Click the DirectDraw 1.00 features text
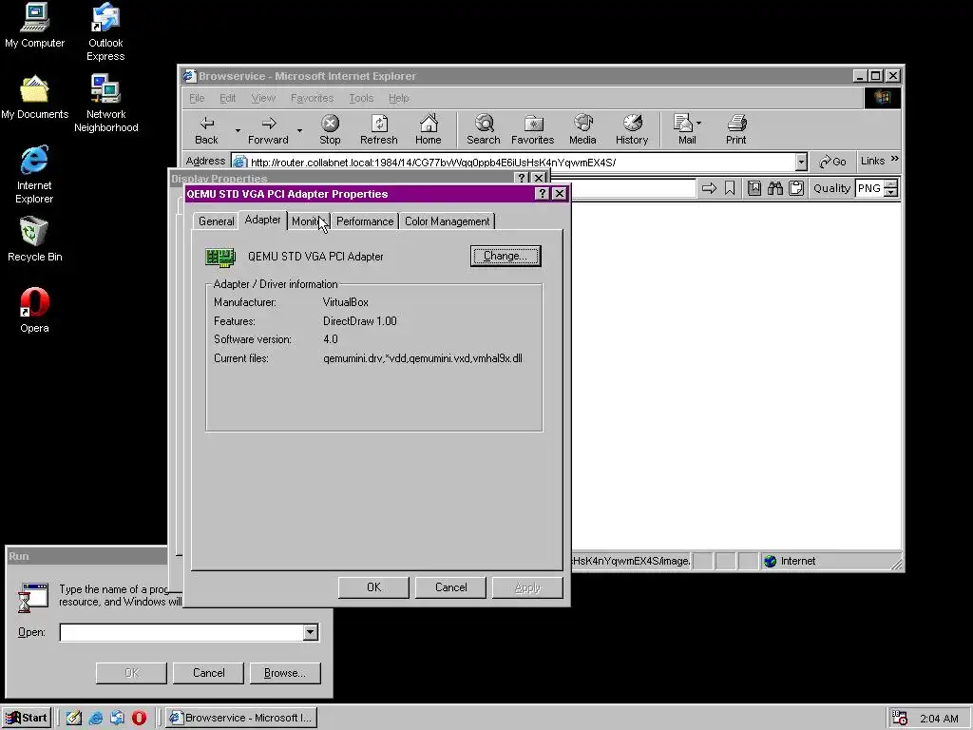This screenshot has width=973, height=730. pyautogui.click(x=360, y=321)
